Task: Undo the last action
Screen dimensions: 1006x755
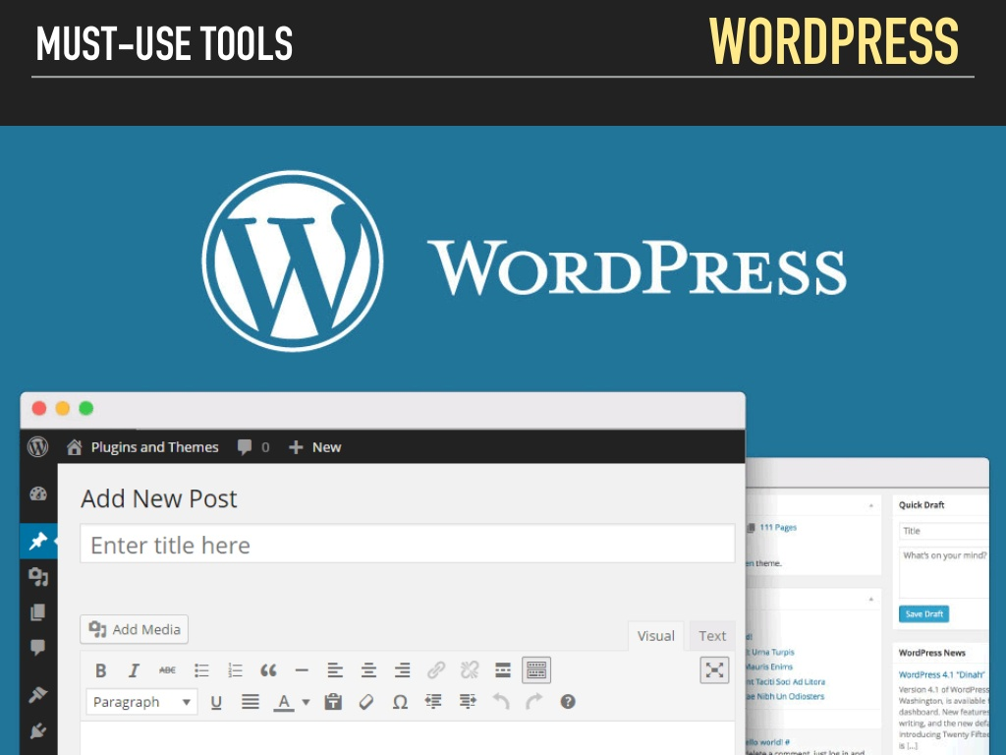Action: click(501, 702)
